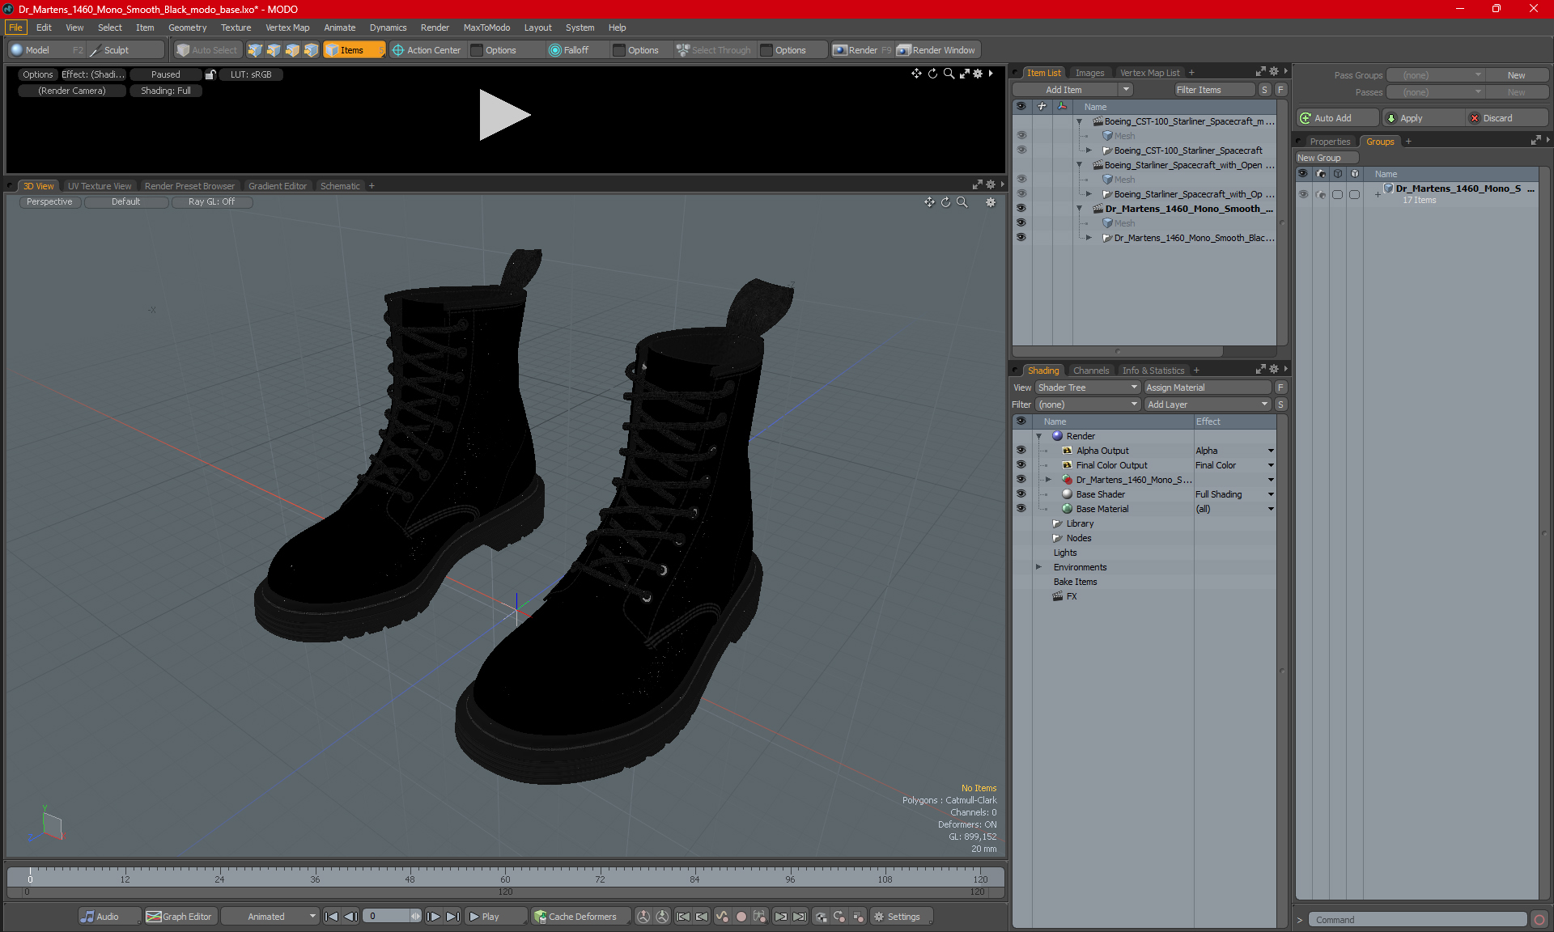1554x932 pixels.
Task: Click preview panel zoom magnifier icon
Action: pyautogui.click(x=949, y=74)
